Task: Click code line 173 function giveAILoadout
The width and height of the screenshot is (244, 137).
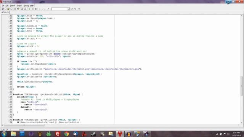Action: coord(47,120)
